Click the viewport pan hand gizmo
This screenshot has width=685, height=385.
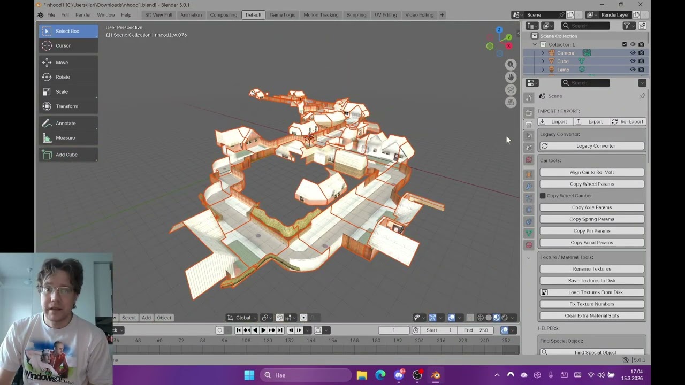(x=511, y=77)
